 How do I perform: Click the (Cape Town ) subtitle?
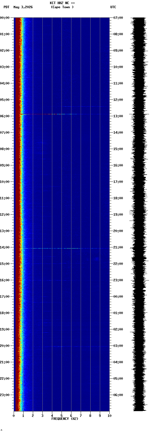pyautogui.click(x=62, y=7)
